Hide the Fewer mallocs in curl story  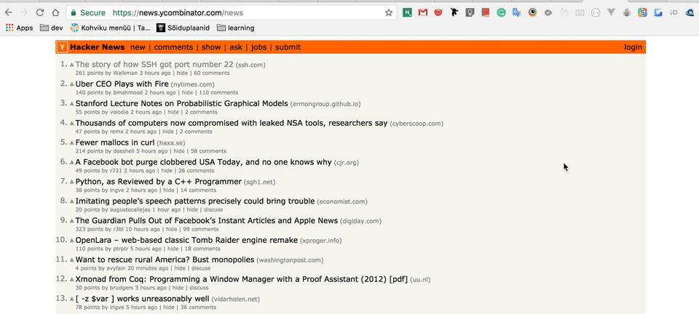click(179, 151)
